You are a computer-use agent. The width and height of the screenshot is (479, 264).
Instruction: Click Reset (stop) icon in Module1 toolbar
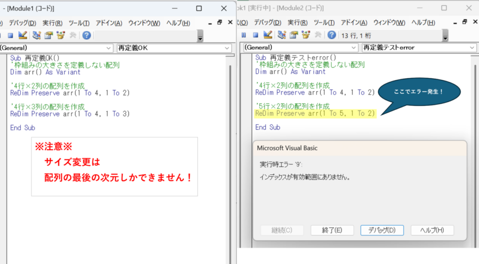tap(10, 35)
